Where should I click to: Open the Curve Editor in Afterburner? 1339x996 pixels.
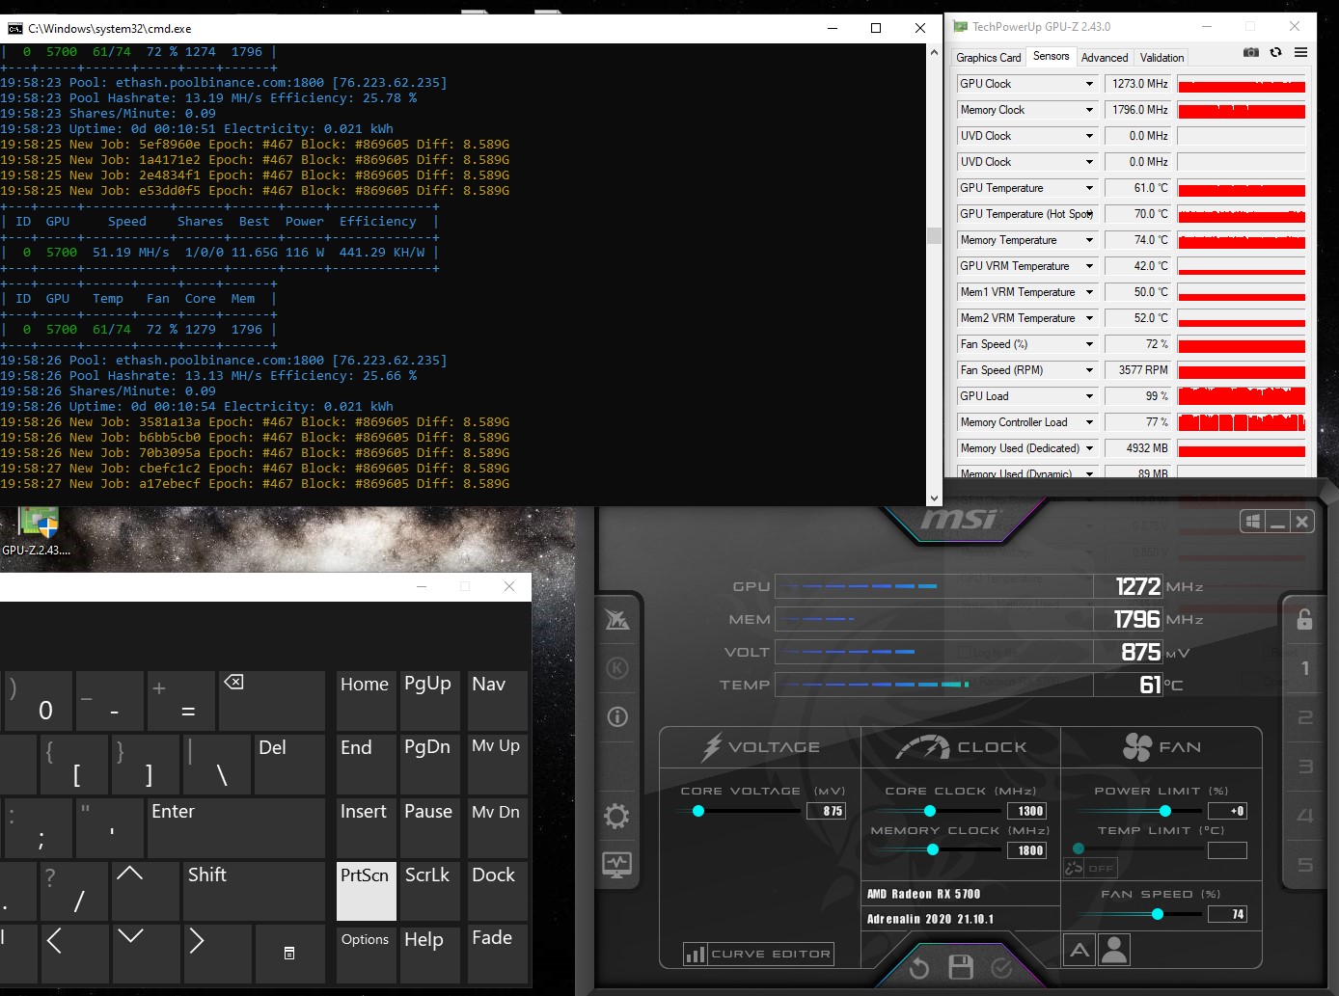pyautogui.click(x=758, y=954)
